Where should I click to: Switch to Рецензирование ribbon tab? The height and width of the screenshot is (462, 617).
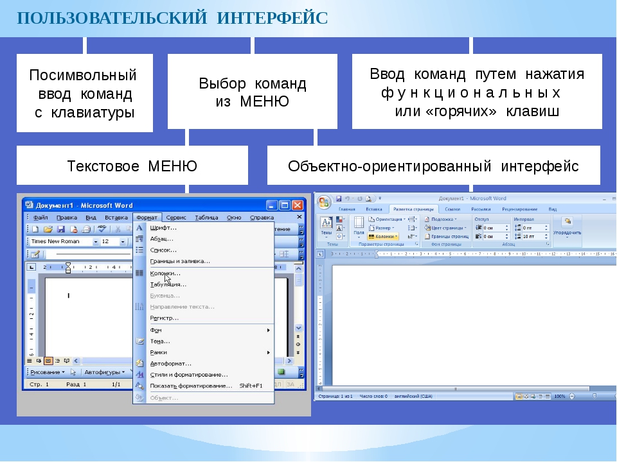[x=520, y=209]
